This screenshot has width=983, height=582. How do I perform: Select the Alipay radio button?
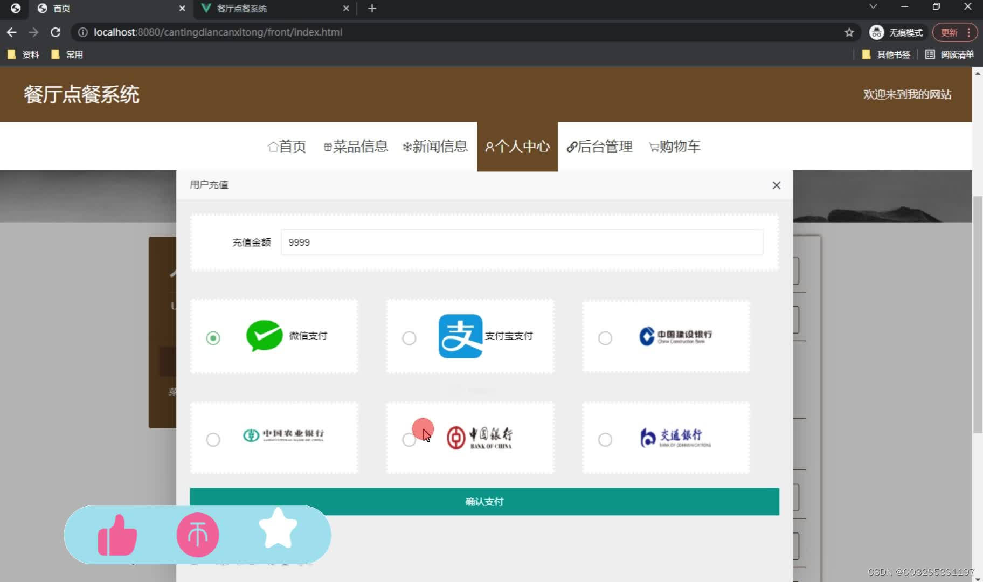click(409, 338)
